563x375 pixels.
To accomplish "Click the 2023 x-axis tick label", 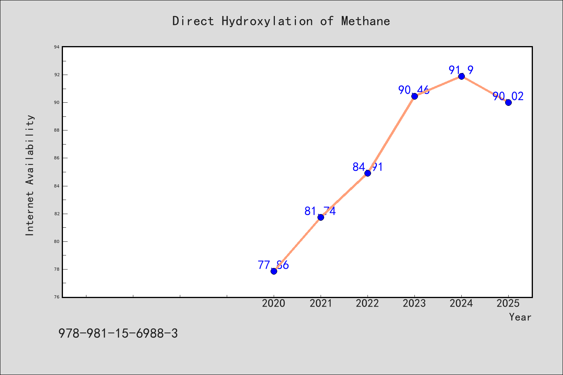I will (x=414, y=304).
